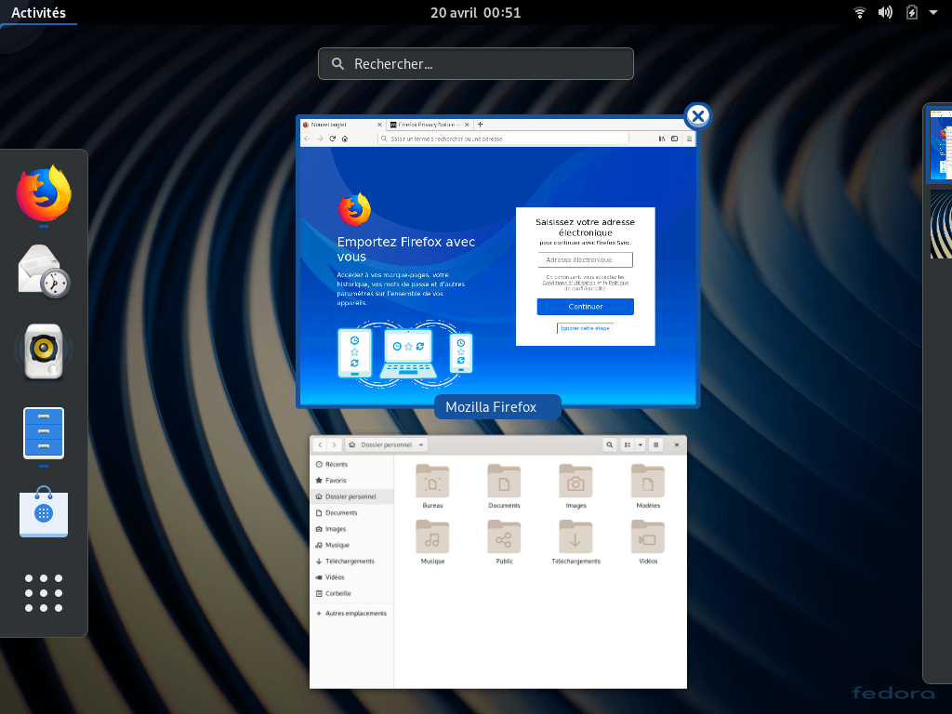The height and width of the screenshot is (714, 952).
Task: Toggle list view in Files
Action: pos(628,445)
